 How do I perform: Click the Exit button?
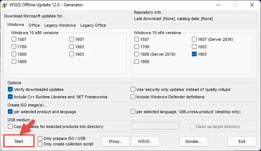click(x=242, y=141)
